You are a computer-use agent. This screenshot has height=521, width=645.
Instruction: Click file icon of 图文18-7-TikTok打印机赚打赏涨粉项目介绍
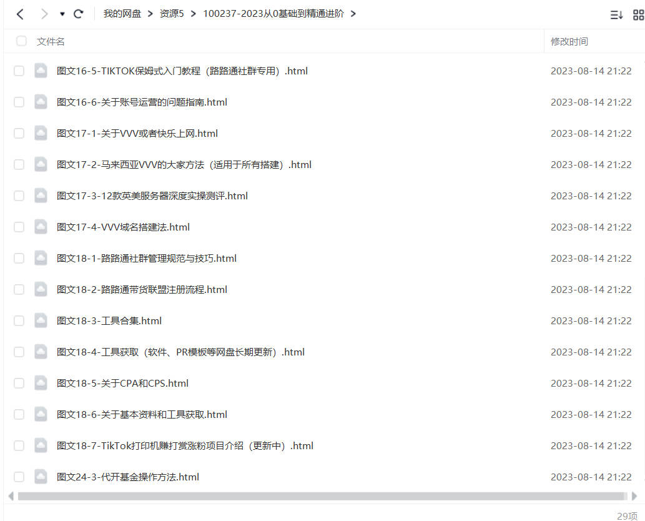[x=41, y=445]
